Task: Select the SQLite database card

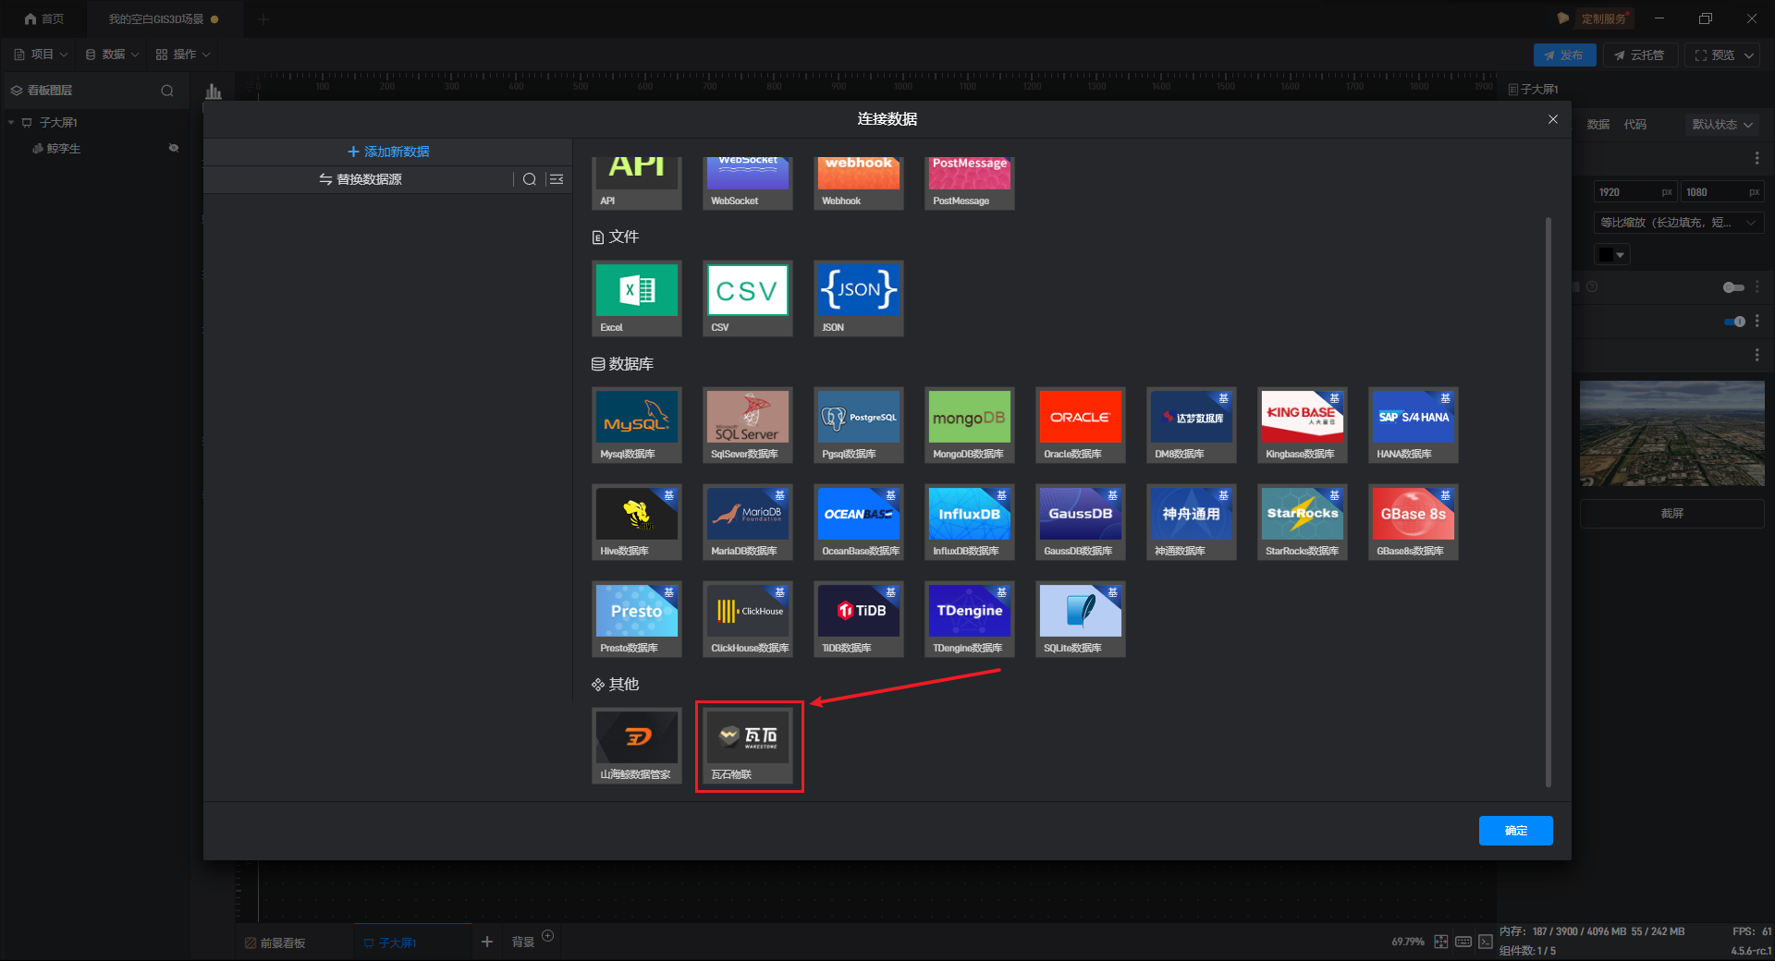Action: 1081,619
